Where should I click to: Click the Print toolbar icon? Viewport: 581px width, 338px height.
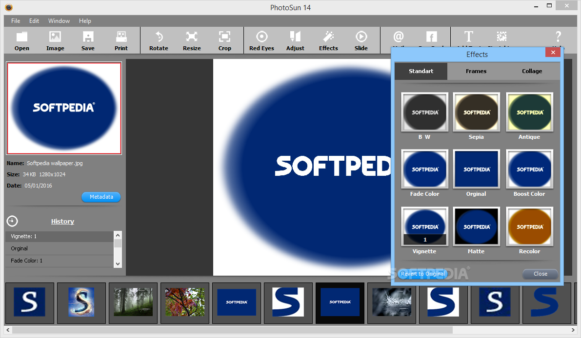pos(121,40)
